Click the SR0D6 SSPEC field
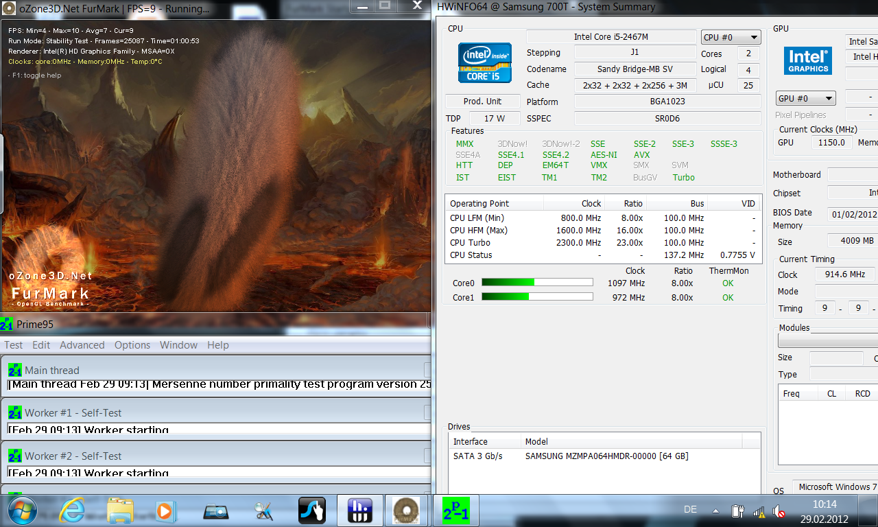The height and width of the screenshot is (527, 878). (x=667, y=119)
